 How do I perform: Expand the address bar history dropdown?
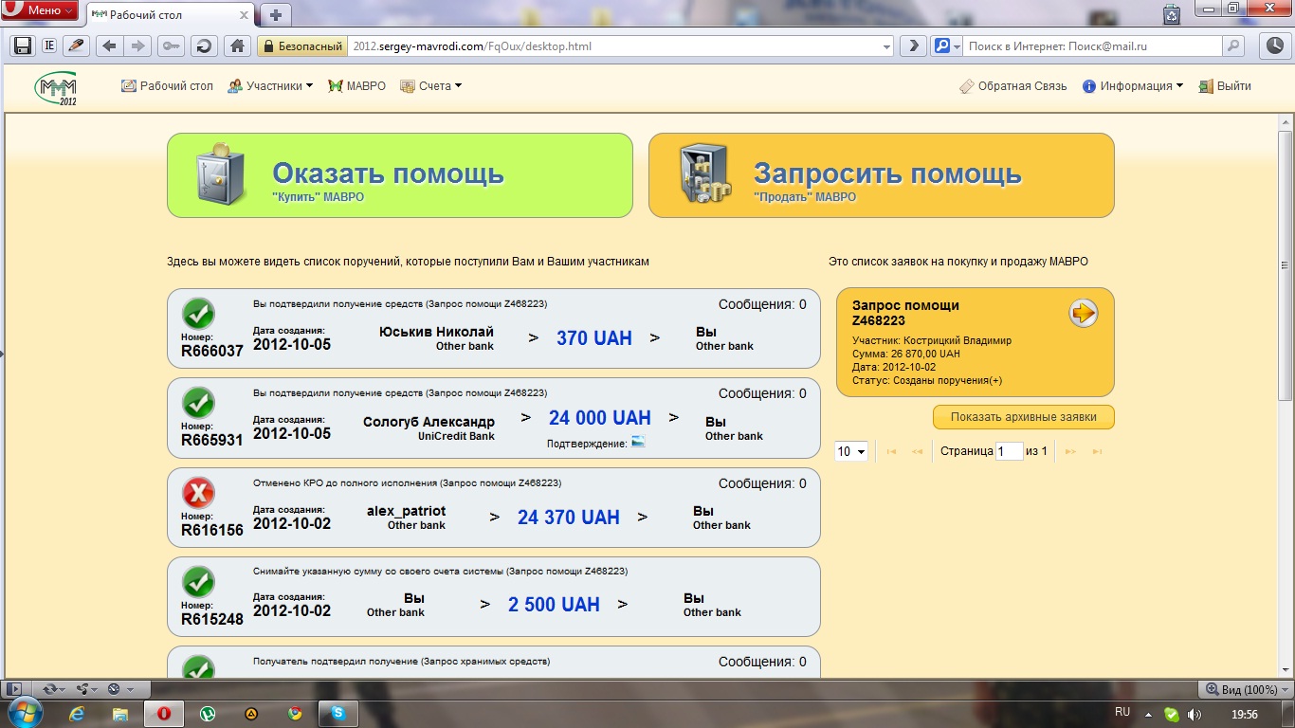point(887,45)
